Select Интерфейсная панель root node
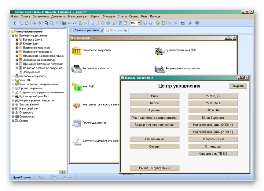Viewport: 264px width, 191px height. [x=29, y=31]
